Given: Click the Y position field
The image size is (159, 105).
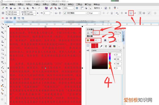Looking at the screenshot, I should click(14, 14).
